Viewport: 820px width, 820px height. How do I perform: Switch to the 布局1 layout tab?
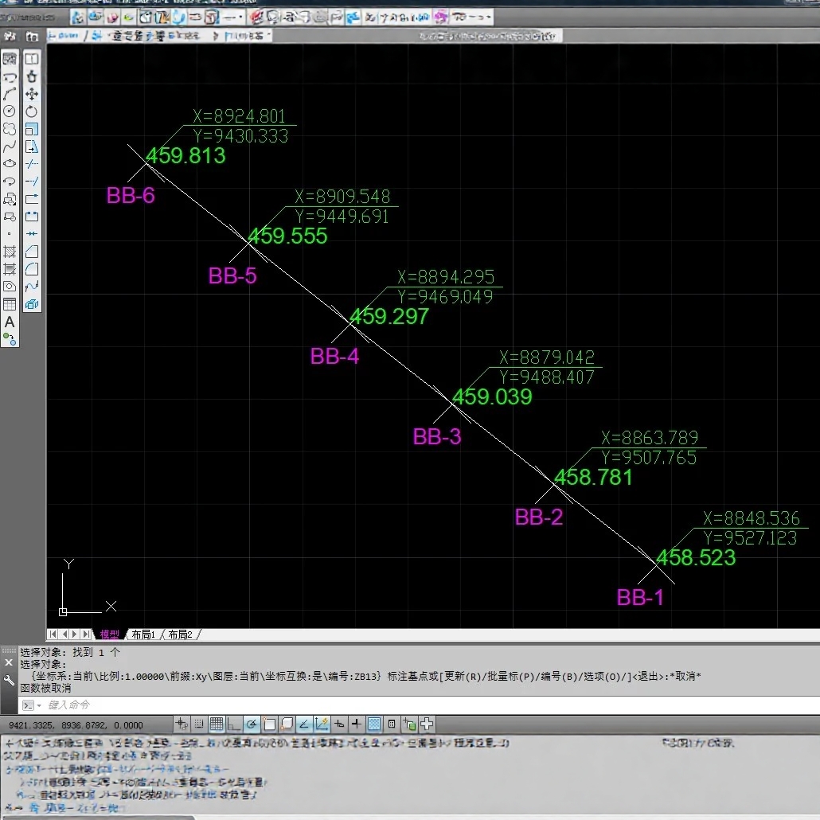pos(144,635)
